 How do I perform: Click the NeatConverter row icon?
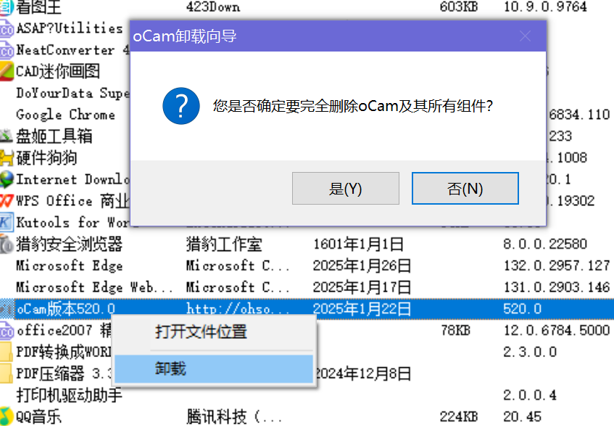(7, 51)
